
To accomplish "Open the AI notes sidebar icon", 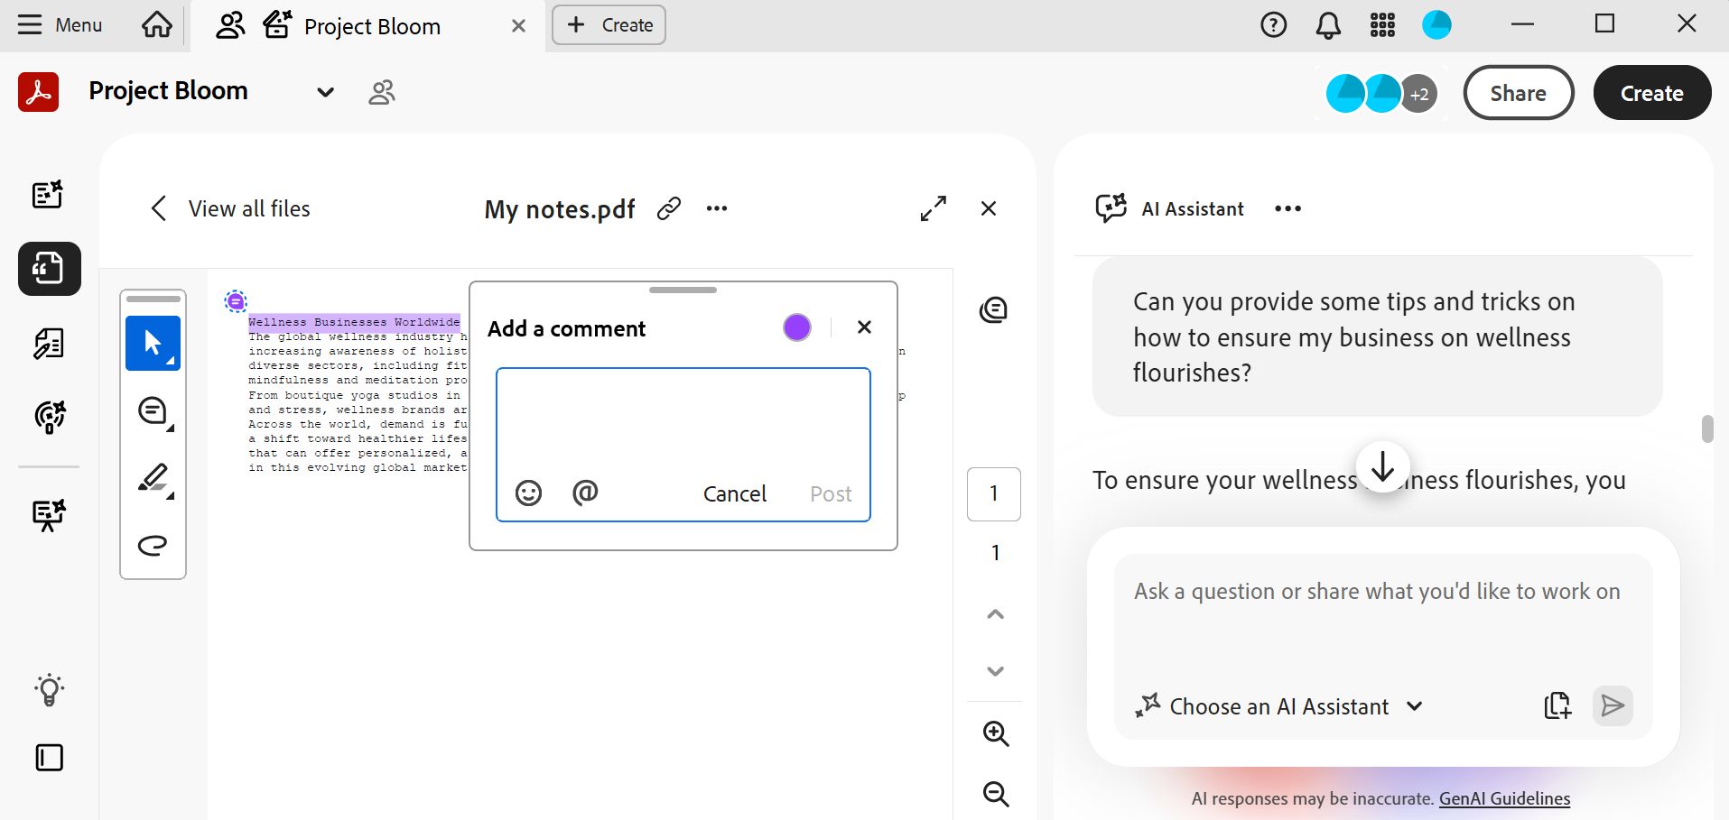I will (49, 194).
